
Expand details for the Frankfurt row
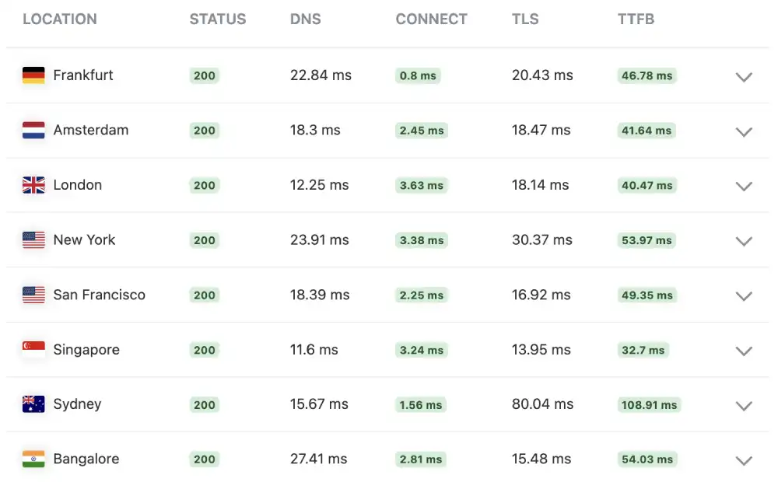pyautogui.click(x=744, y=77)
